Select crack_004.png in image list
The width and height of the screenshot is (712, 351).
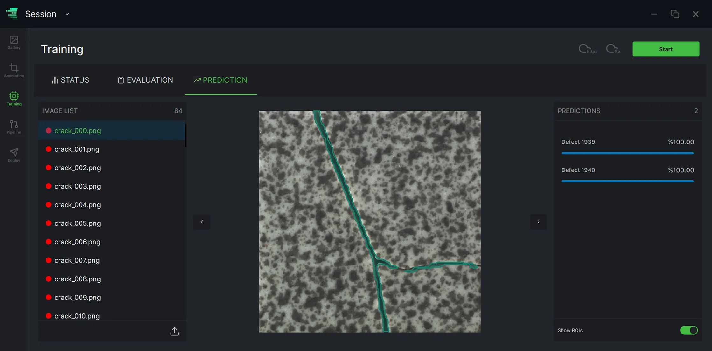click(x=112, y=205)
